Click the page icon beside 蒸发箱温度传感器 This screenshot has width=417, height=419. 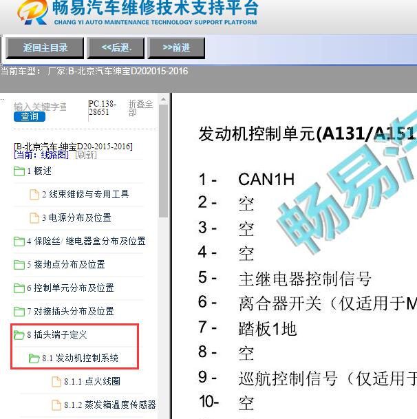(x=56, y=405)
